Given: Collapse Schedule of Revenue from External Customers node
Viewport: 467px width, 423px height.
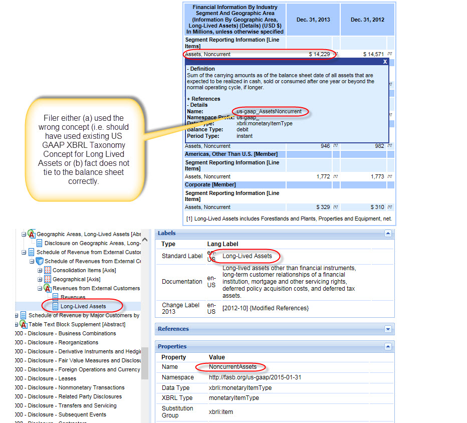Looking at the screenshot, I should tap(24, 252).
